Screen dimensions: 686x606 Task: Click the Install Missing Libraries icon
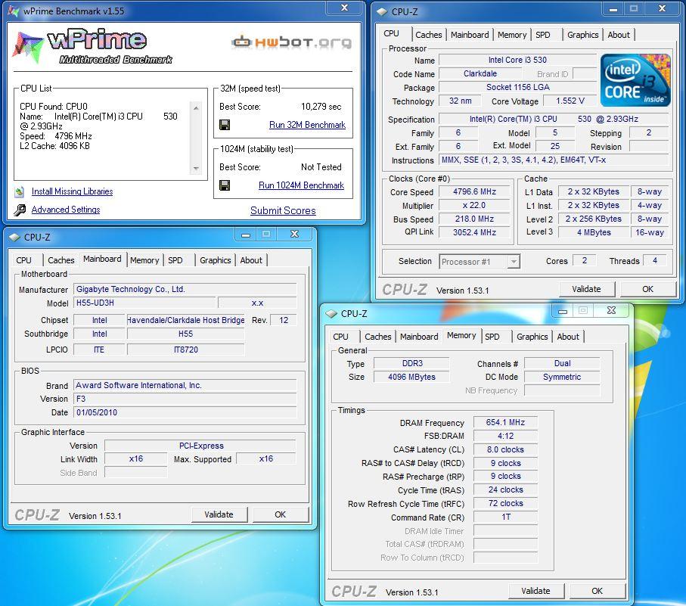[19, 191]
